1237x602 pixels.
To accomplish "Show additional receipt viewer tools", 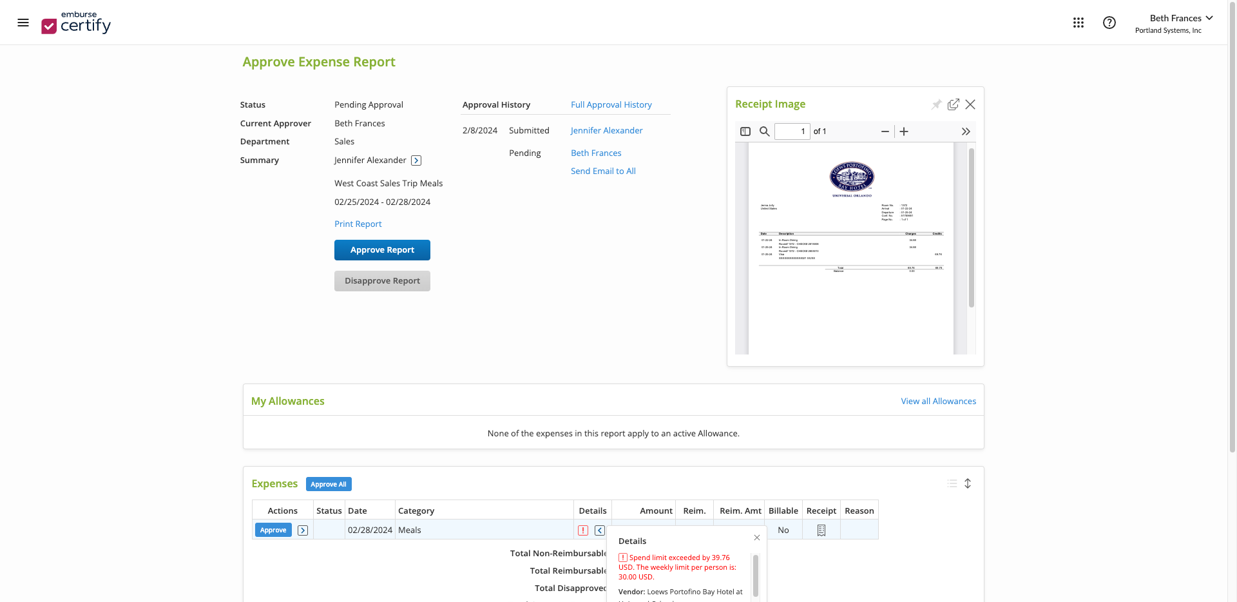I will 966,131.
